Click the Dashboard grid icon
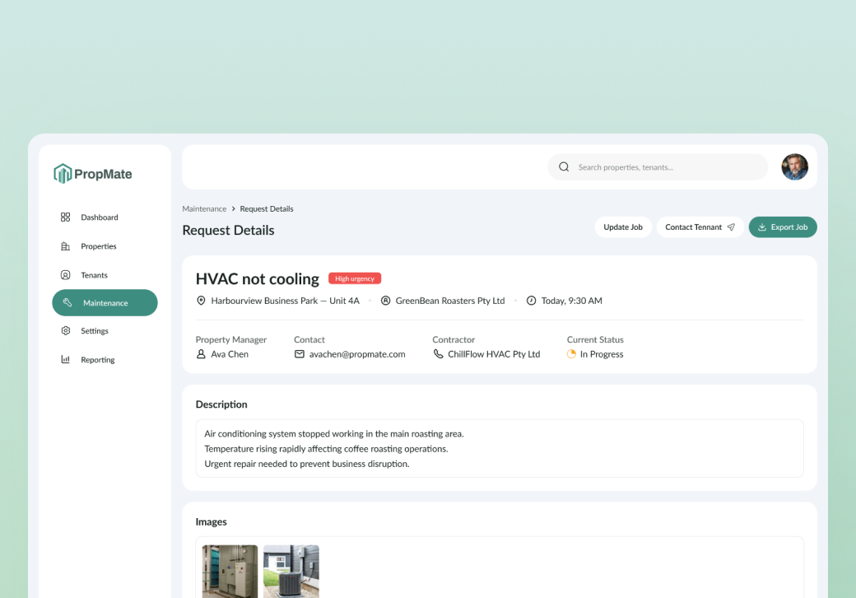This screenshot has width=856, height=598. coord(66,217)
